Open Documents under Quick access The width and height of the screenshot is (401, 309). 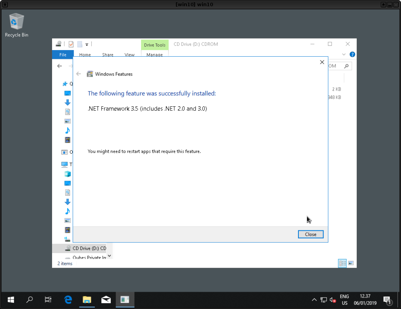[x=67, y=112]
